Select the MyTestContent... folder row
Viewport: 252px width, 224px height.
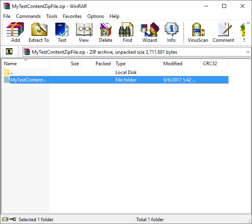click(x=116, y=80)
